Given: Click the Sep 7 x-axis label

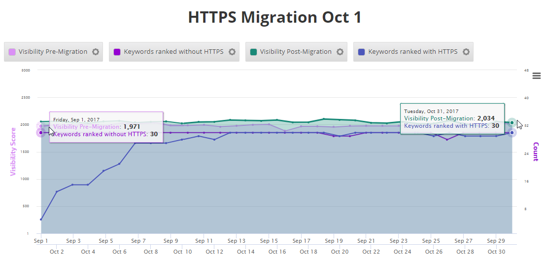Looking at the screenshot, I should 138,241.
